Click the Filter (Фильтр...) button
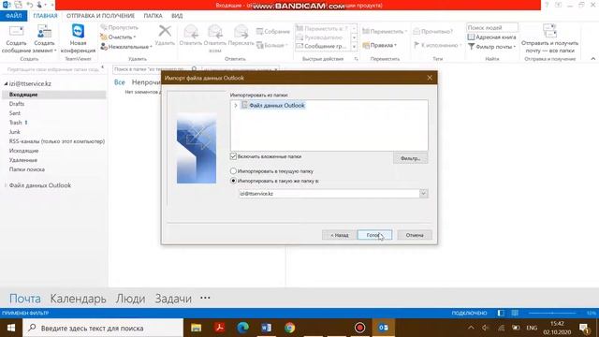 coord(411,158)
